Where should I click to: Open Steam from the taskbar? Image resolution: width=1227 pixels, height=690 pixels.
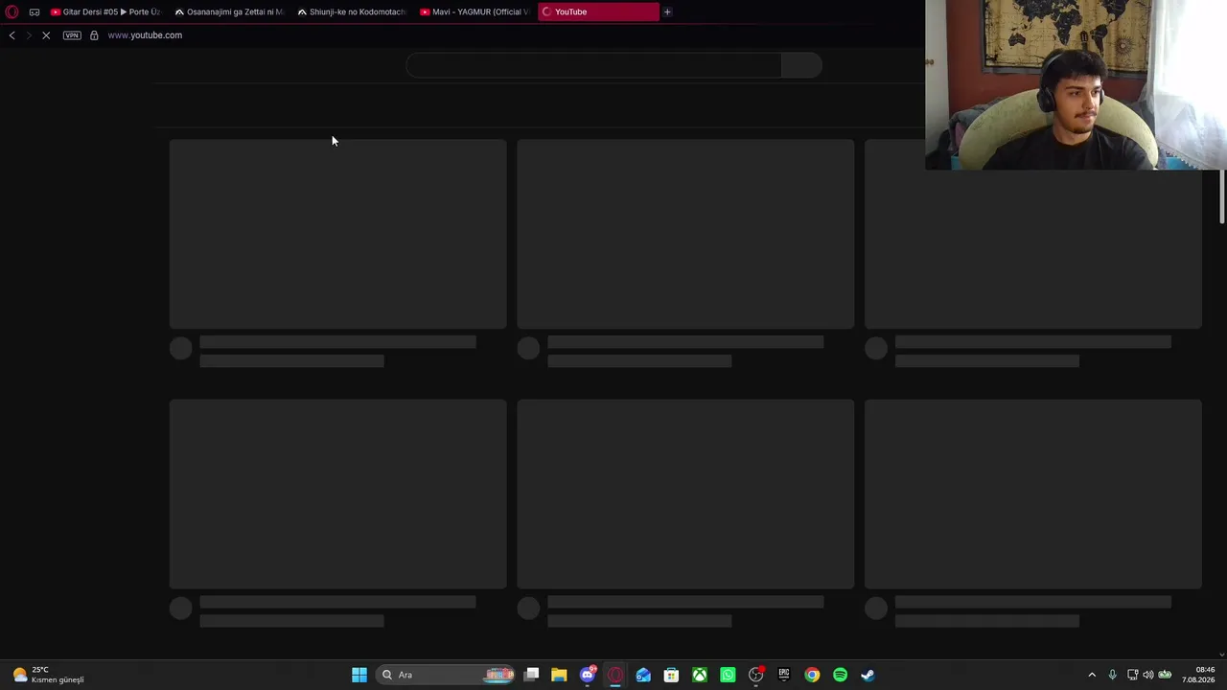(x=868, y=675)
